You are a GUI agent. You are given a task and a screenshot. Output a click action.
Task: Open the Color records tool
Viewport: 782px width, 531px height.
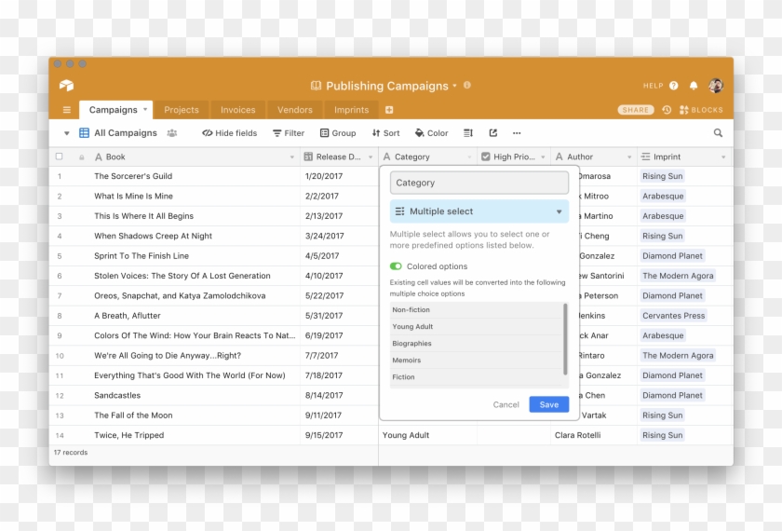(431, 133)
